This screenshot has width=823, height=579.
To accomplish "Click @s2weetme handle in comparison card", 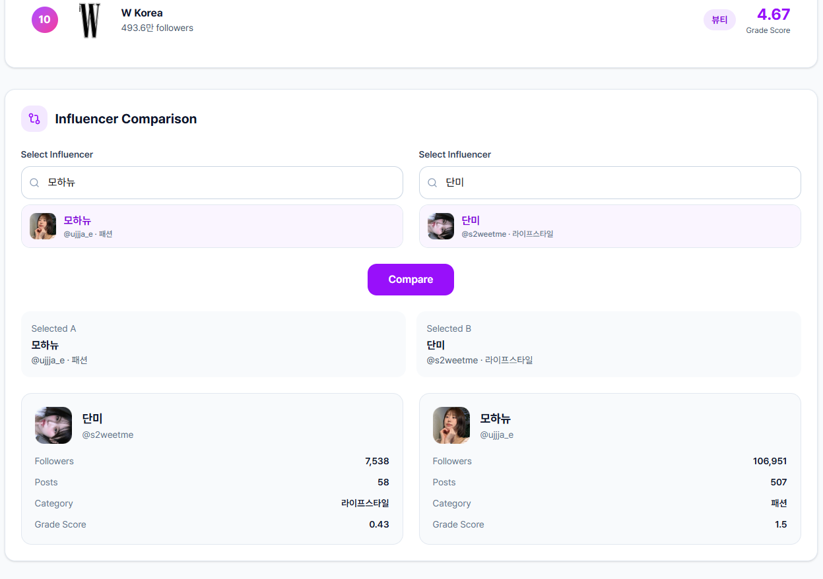I will click(108, 435).
